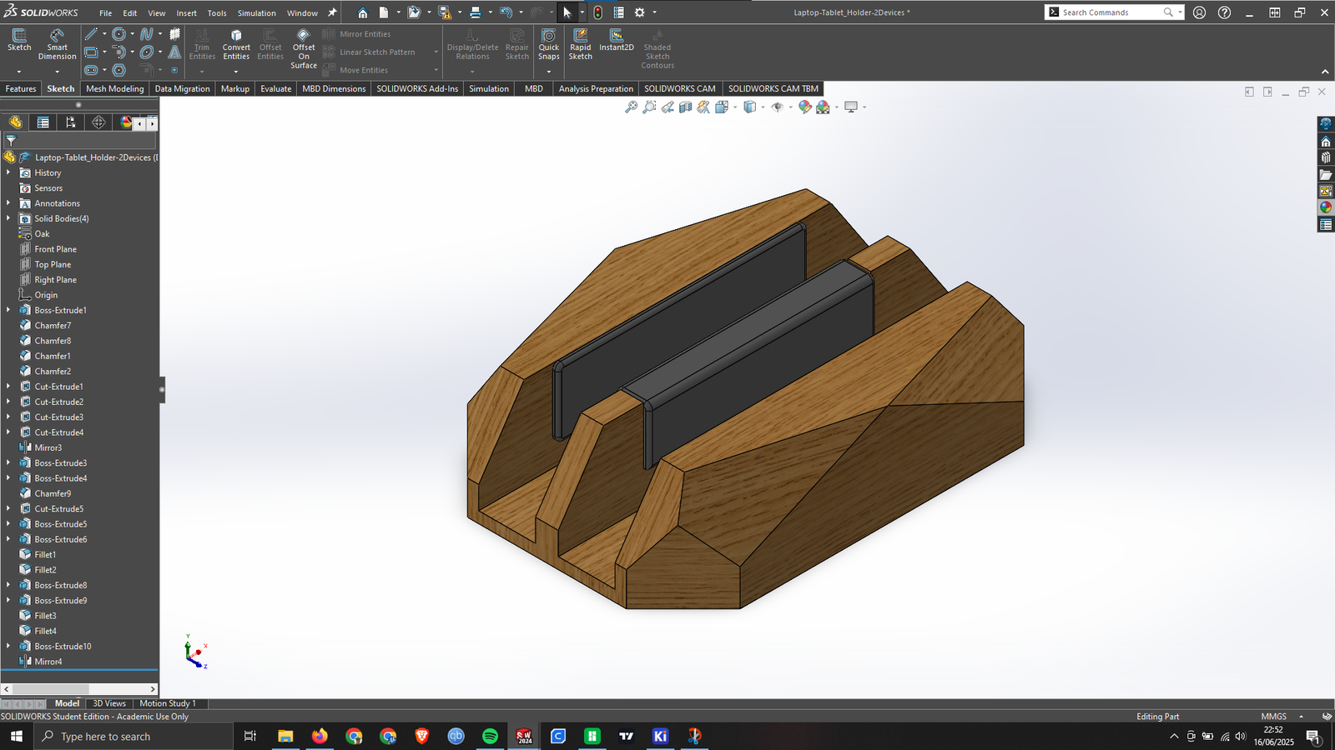
Task: Open the PropertyManager tab icon
Action: click(43, 122)
